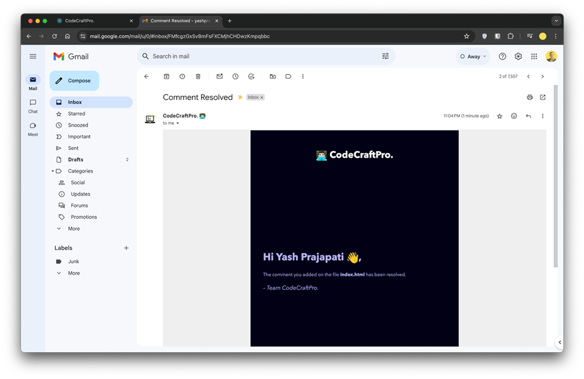Go to the newer email arrow
The width and height of the screenshot is (584, 379).
[528, 76]
